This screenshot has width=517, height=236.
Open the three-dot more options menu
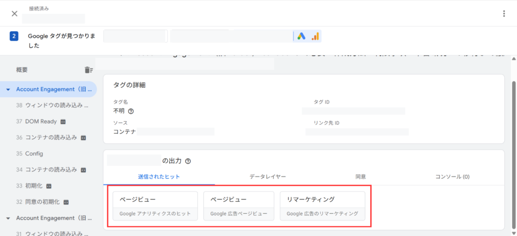[x=503, y=14]
